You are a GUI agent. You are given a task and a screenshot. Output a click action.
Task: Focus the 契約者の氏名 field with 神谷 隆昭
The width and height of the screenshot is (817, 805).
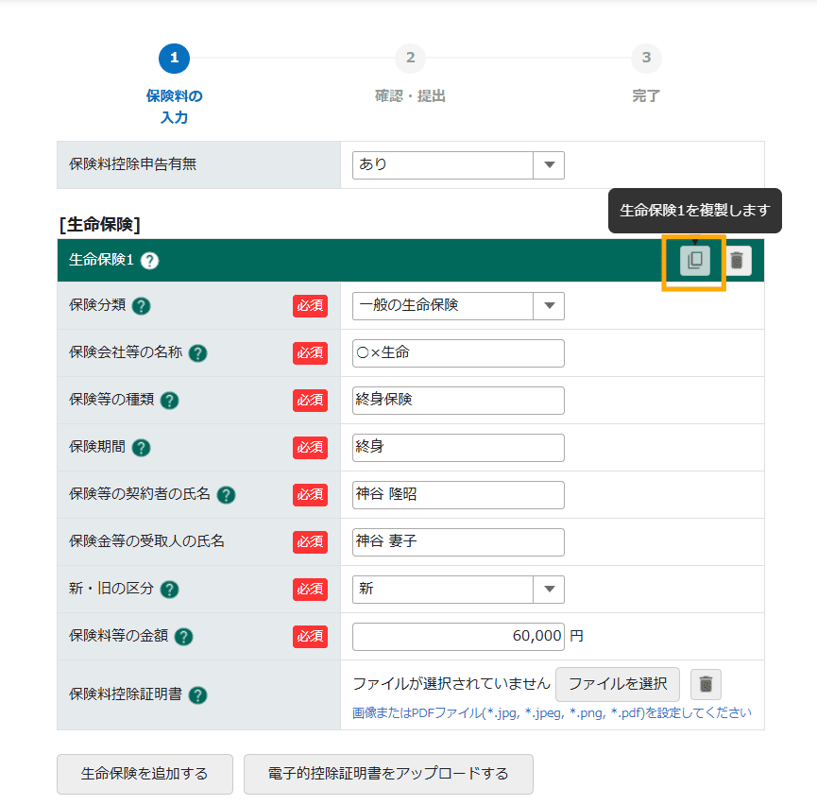tap(458, 495)
